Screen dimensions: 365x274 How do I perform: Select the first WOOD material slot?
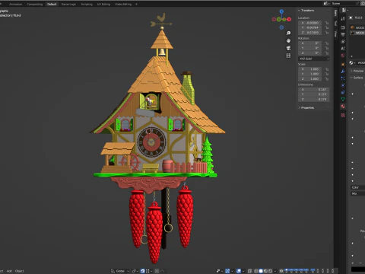coord(357,27)
